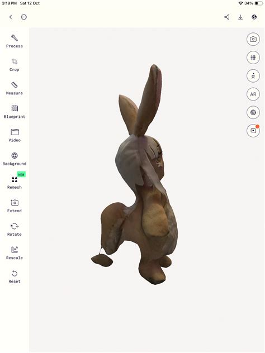
Task: Tap the Wi-Fi status icon
Action: [240, 3]
